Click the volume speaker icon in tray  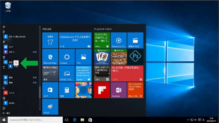click(x=196, y=120)
